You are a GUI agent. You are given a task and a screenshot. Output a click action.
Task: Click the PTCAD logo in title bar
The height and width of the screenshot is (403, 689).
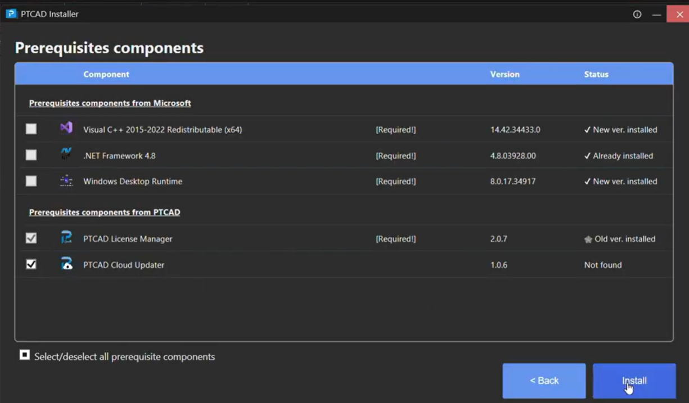[11, 14]
